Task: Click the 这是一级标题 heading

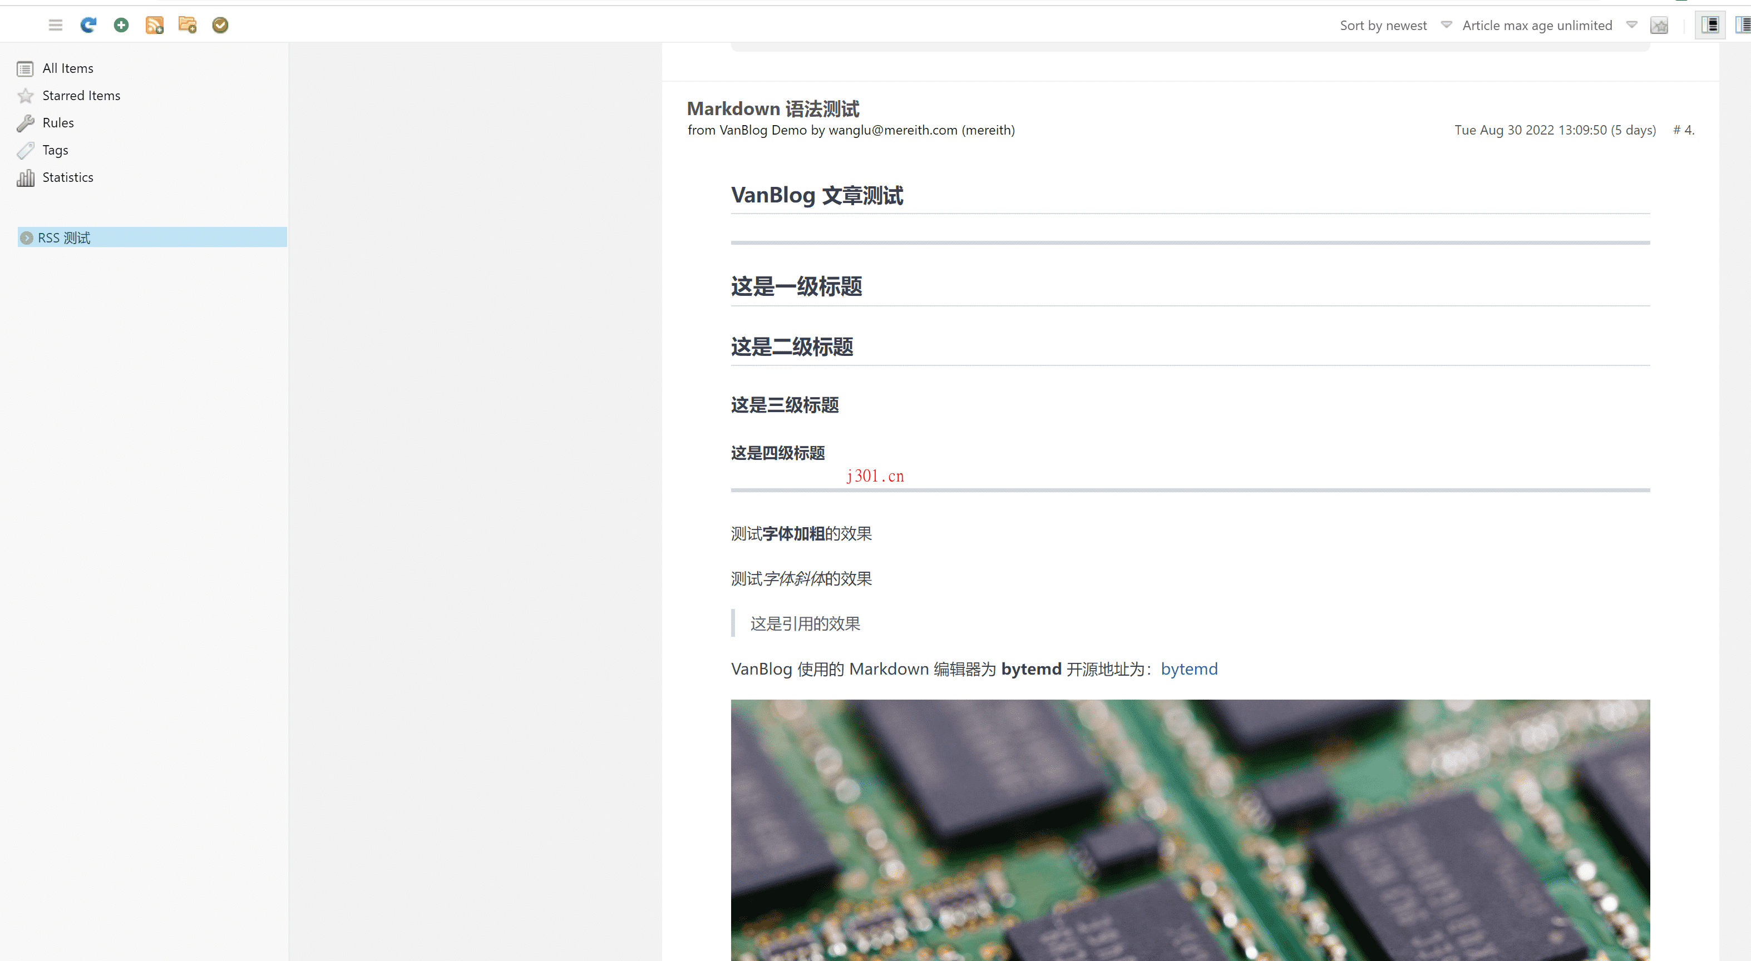Action: (x=797, y=286)
